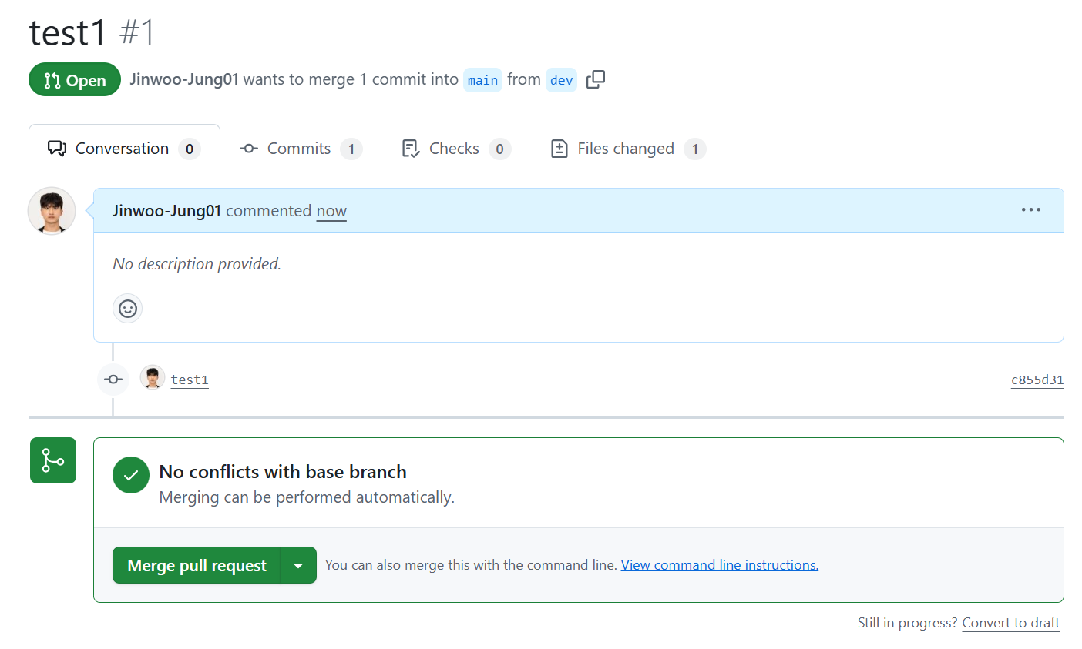Click the 'now' comment timestamp
The height and width of the screenshot is (649, 1082).
click(x=331, y=211)
